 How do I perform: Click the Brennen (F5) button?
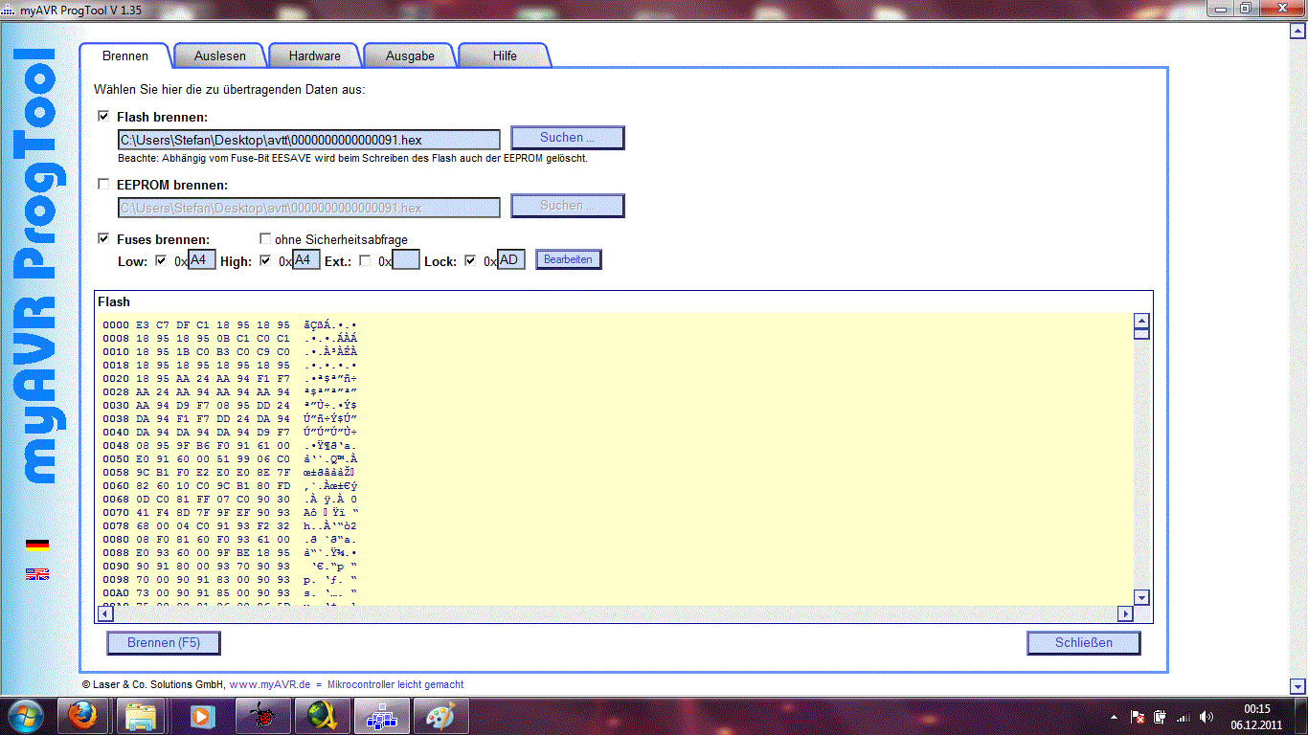pyautogui.click(x=164, y=643)
